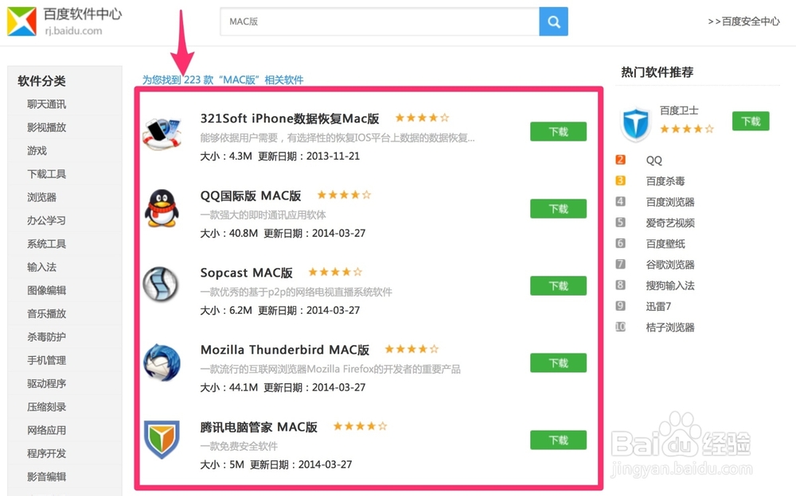Download 321Soft iPhone数据恢复Mac版

(559, 131)
